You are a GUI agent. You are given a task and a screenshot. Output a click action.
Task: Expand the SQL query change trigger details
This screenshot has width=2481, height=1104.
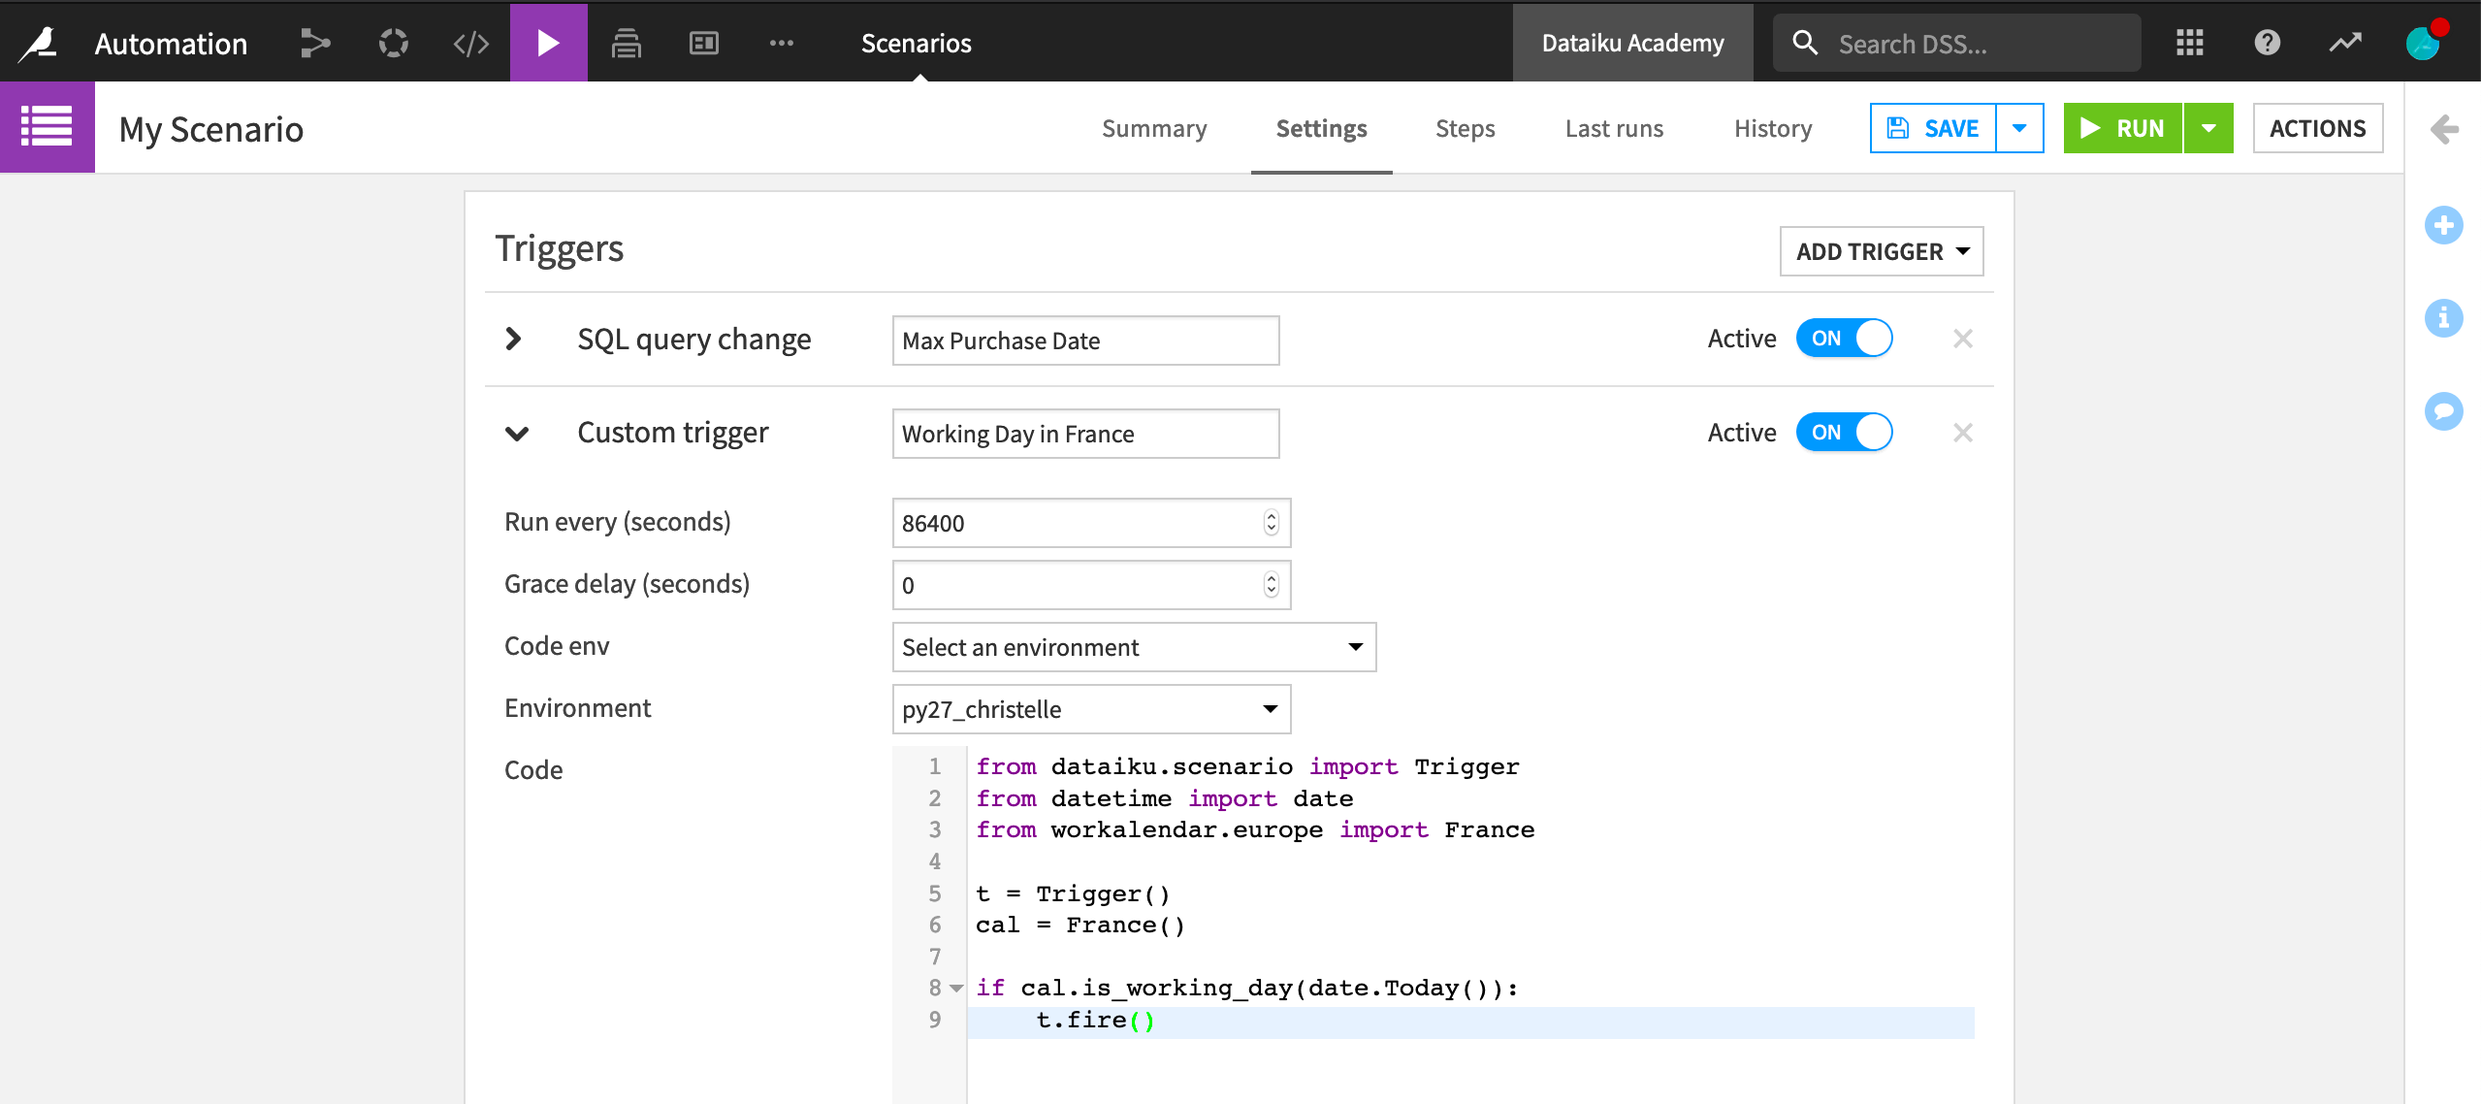[514, 339]
